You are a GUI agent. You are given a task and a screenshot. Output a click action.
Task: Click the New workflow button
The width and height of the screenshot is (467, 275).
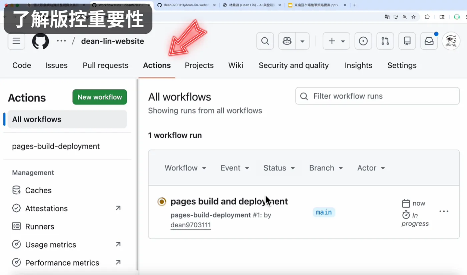tap(100, 97)
